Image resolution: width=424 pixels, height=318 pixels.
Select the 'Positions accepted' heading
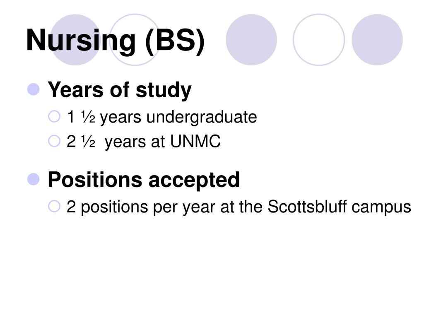tap(144, 180)
